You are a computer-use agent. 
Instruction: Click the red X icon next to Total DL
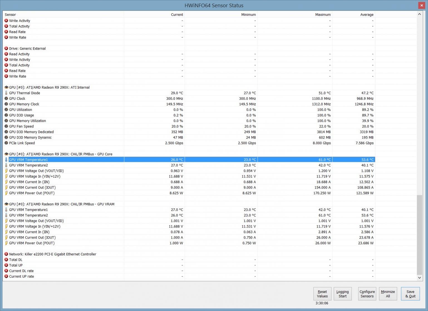(6, 260)
